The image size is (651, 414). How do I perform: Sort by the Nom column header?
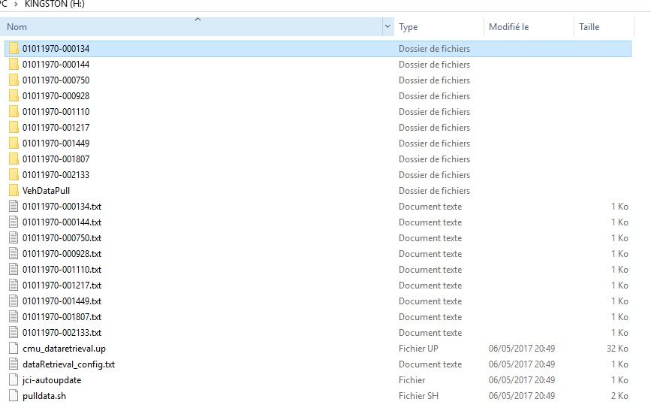coord(191,26)
